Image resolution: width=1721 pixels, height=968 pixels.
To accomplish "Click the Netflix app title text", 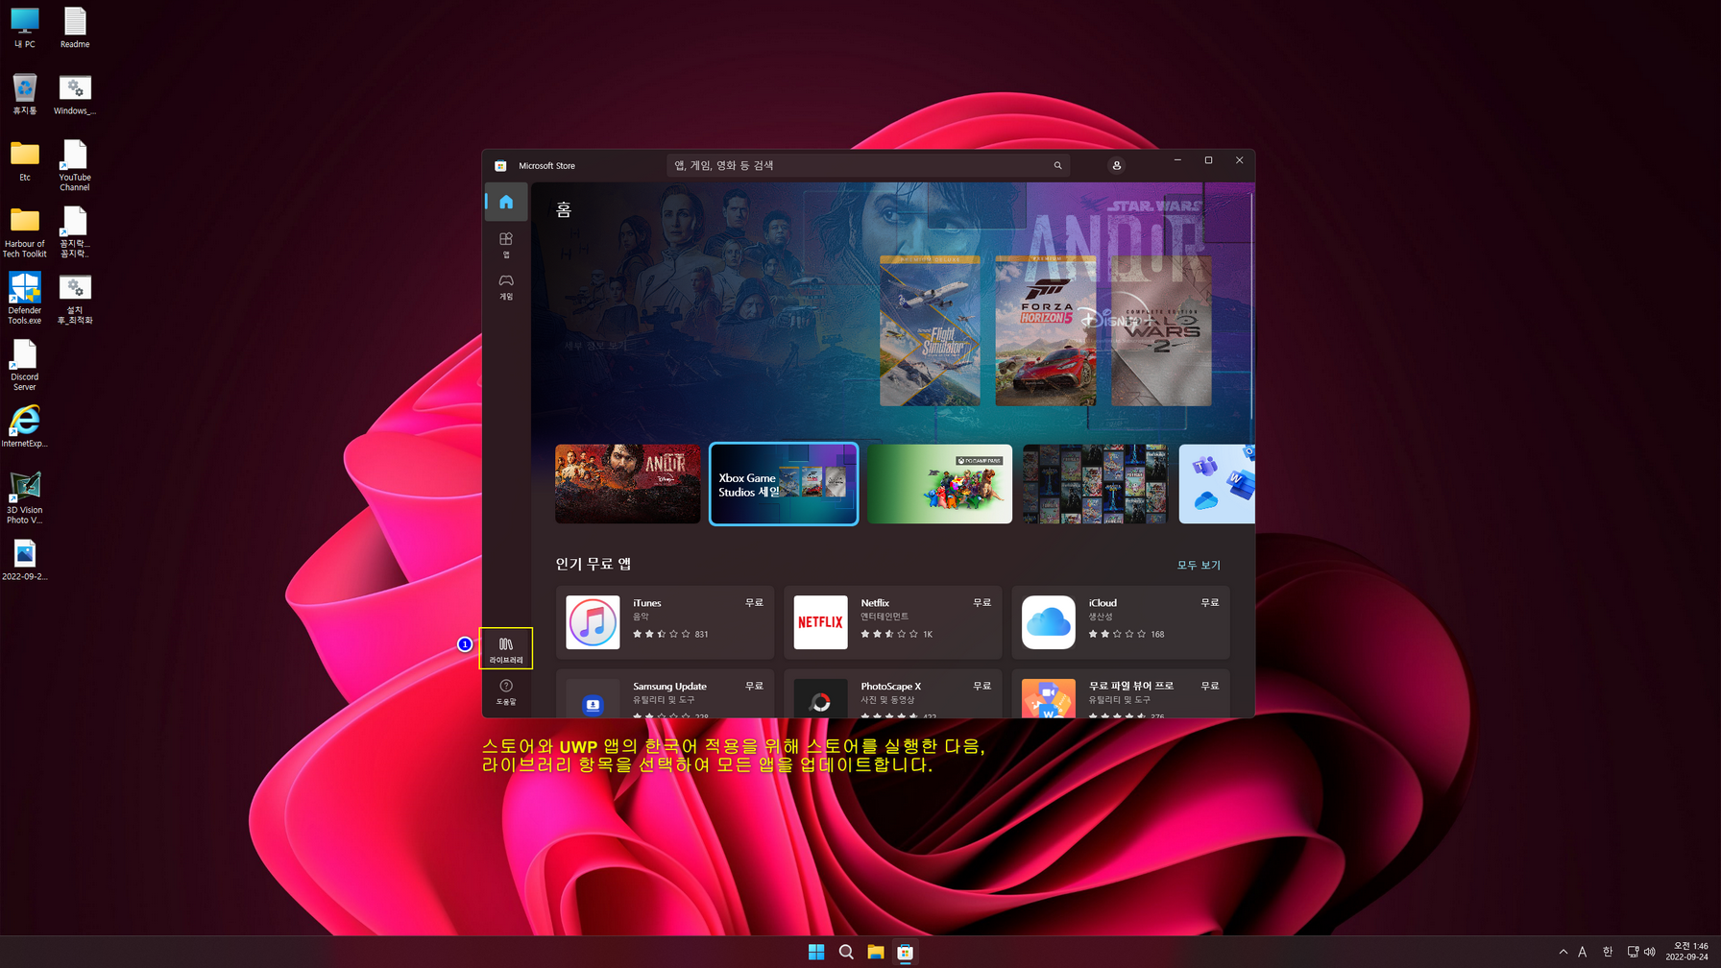I will 875,603.
